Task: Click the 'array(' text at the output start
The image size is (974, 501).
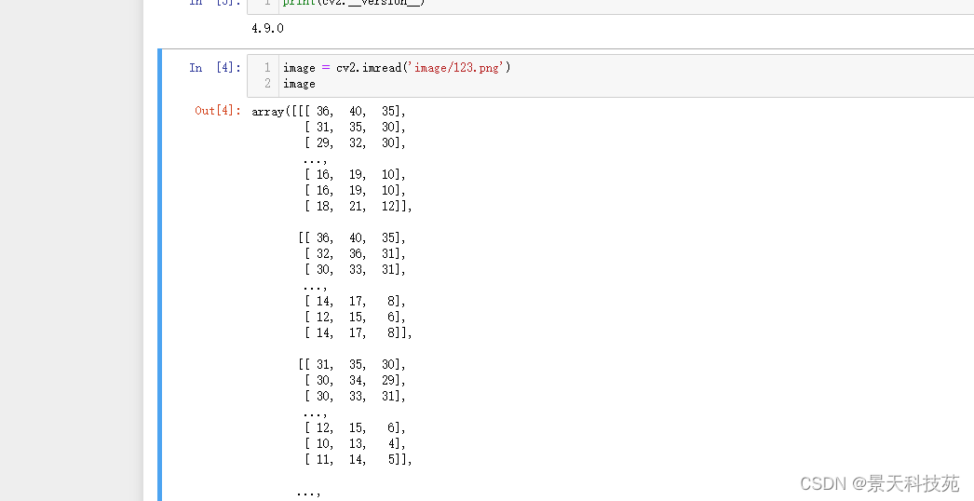Action: (269, 112)
